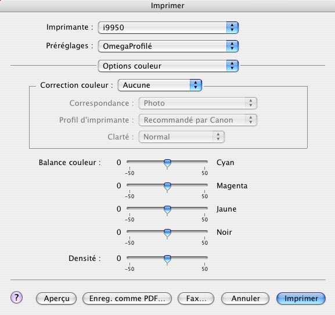Click the blue stepper arrows beside Aucune

(196, 85)
